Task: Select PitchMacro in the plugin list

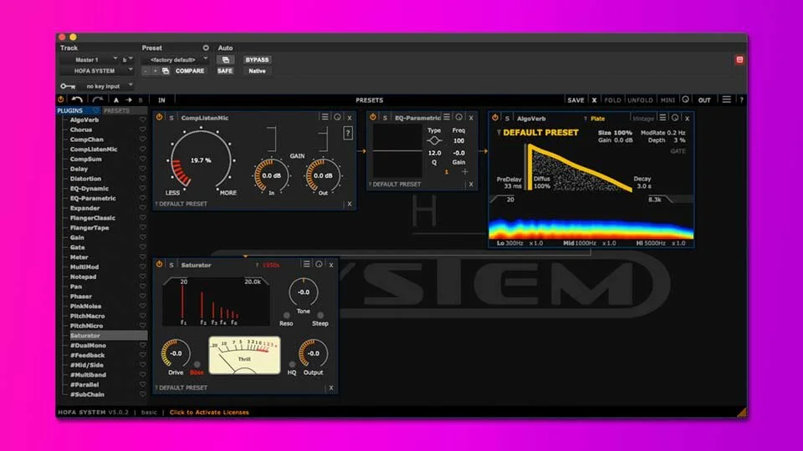Action: pos(87,316)
